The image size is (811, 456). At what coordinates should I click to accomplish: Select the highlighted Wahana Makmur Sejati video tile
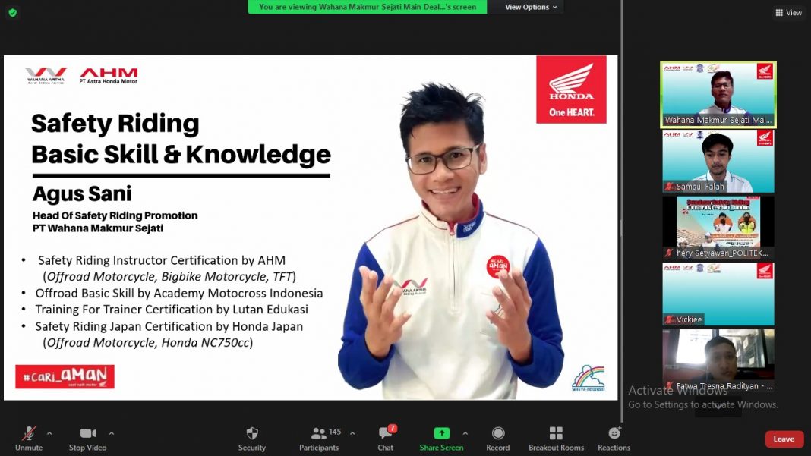click(718, 94)
